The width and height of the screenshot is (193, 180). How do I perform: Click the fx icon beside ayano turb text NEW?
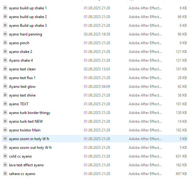click(x=5, y=121)
